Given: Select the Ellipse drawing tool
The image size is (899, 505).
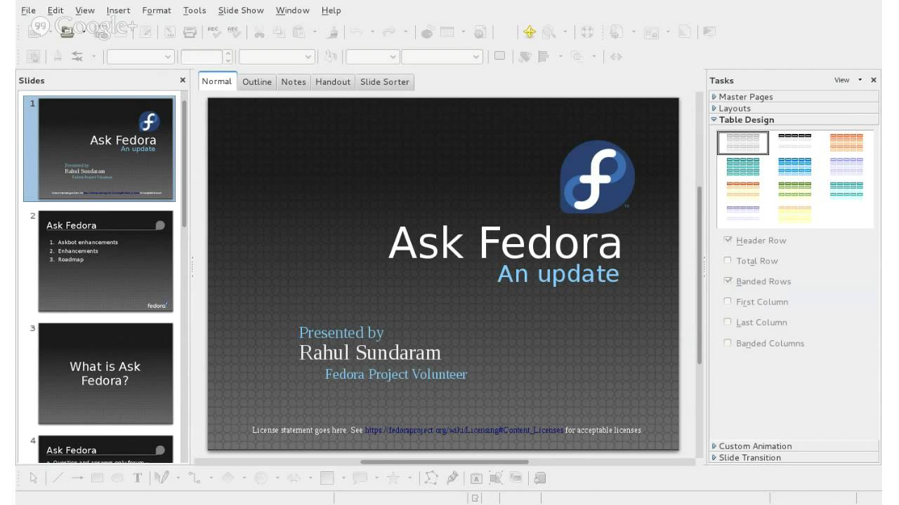Looking at the screenshot, I should pos(117,478).
